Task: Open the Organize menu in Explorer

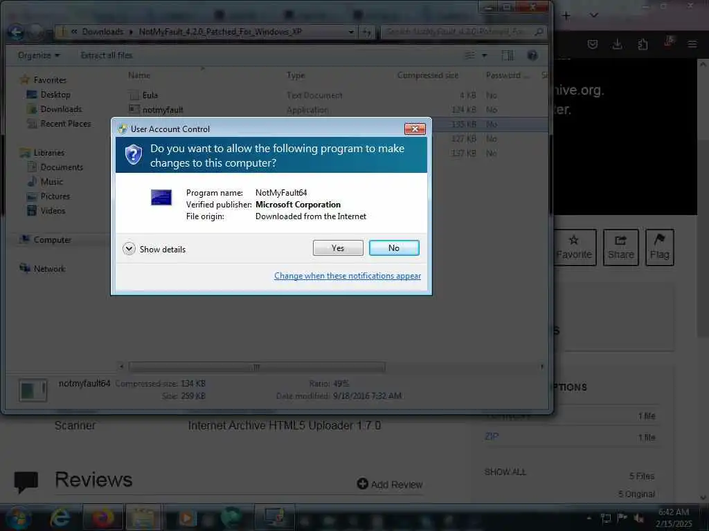Action: (x=39, y=55)
